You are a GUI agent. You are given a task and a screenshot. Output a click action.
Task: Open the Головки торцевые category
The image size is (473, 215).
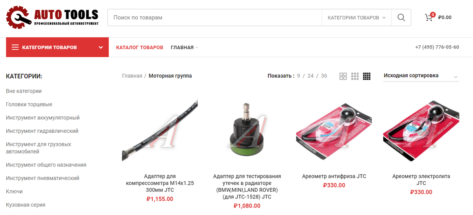coord(29,104)
